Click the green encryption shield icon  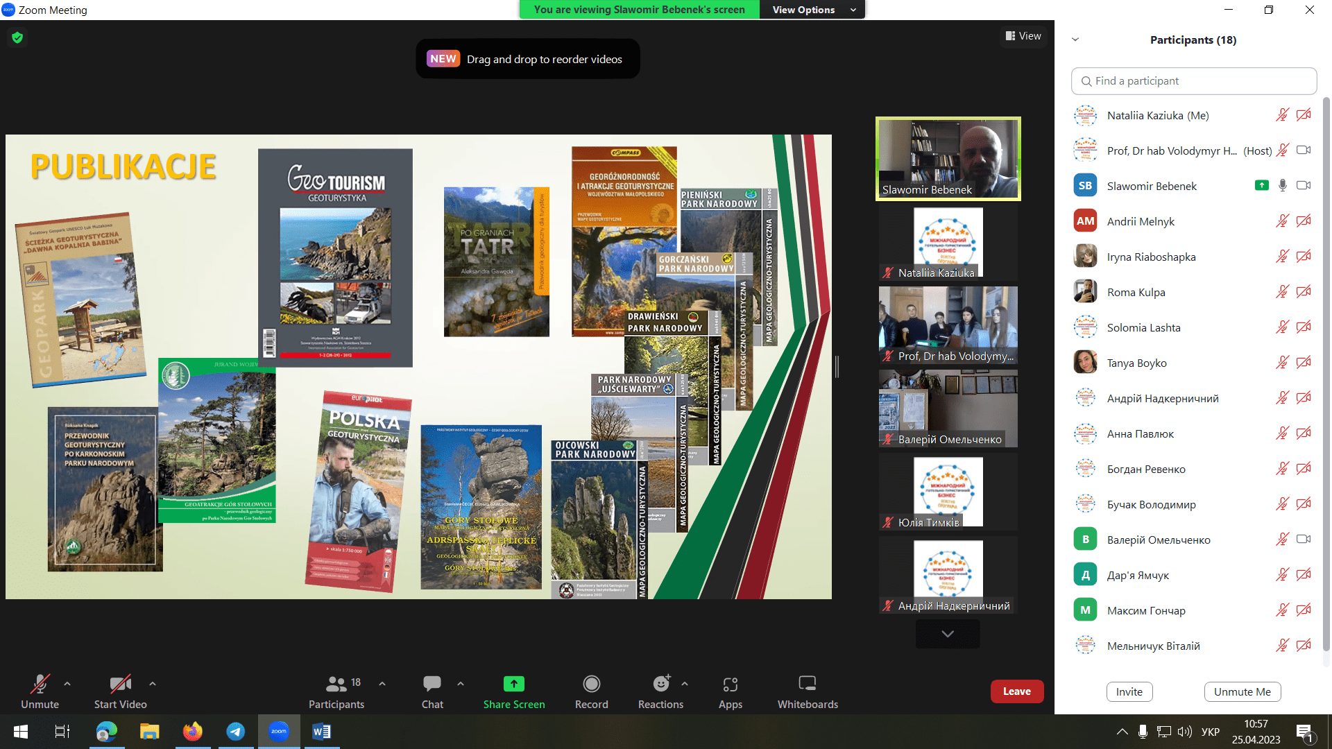click(17, 37)
